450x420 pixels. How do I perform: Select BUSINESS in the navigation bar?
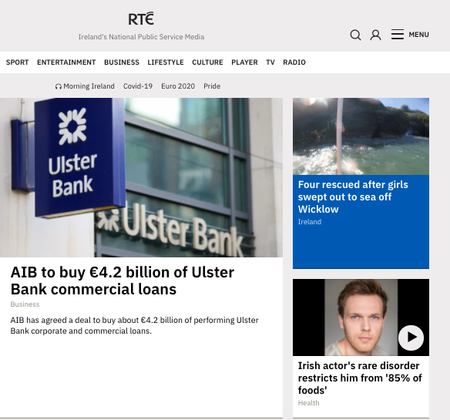(122, 62)
